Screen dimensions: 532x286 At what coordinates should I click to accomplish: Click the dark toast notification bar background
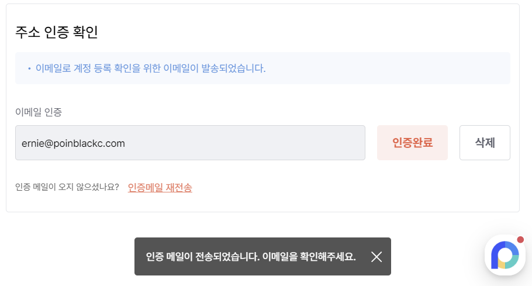click(x=262, y=257)
